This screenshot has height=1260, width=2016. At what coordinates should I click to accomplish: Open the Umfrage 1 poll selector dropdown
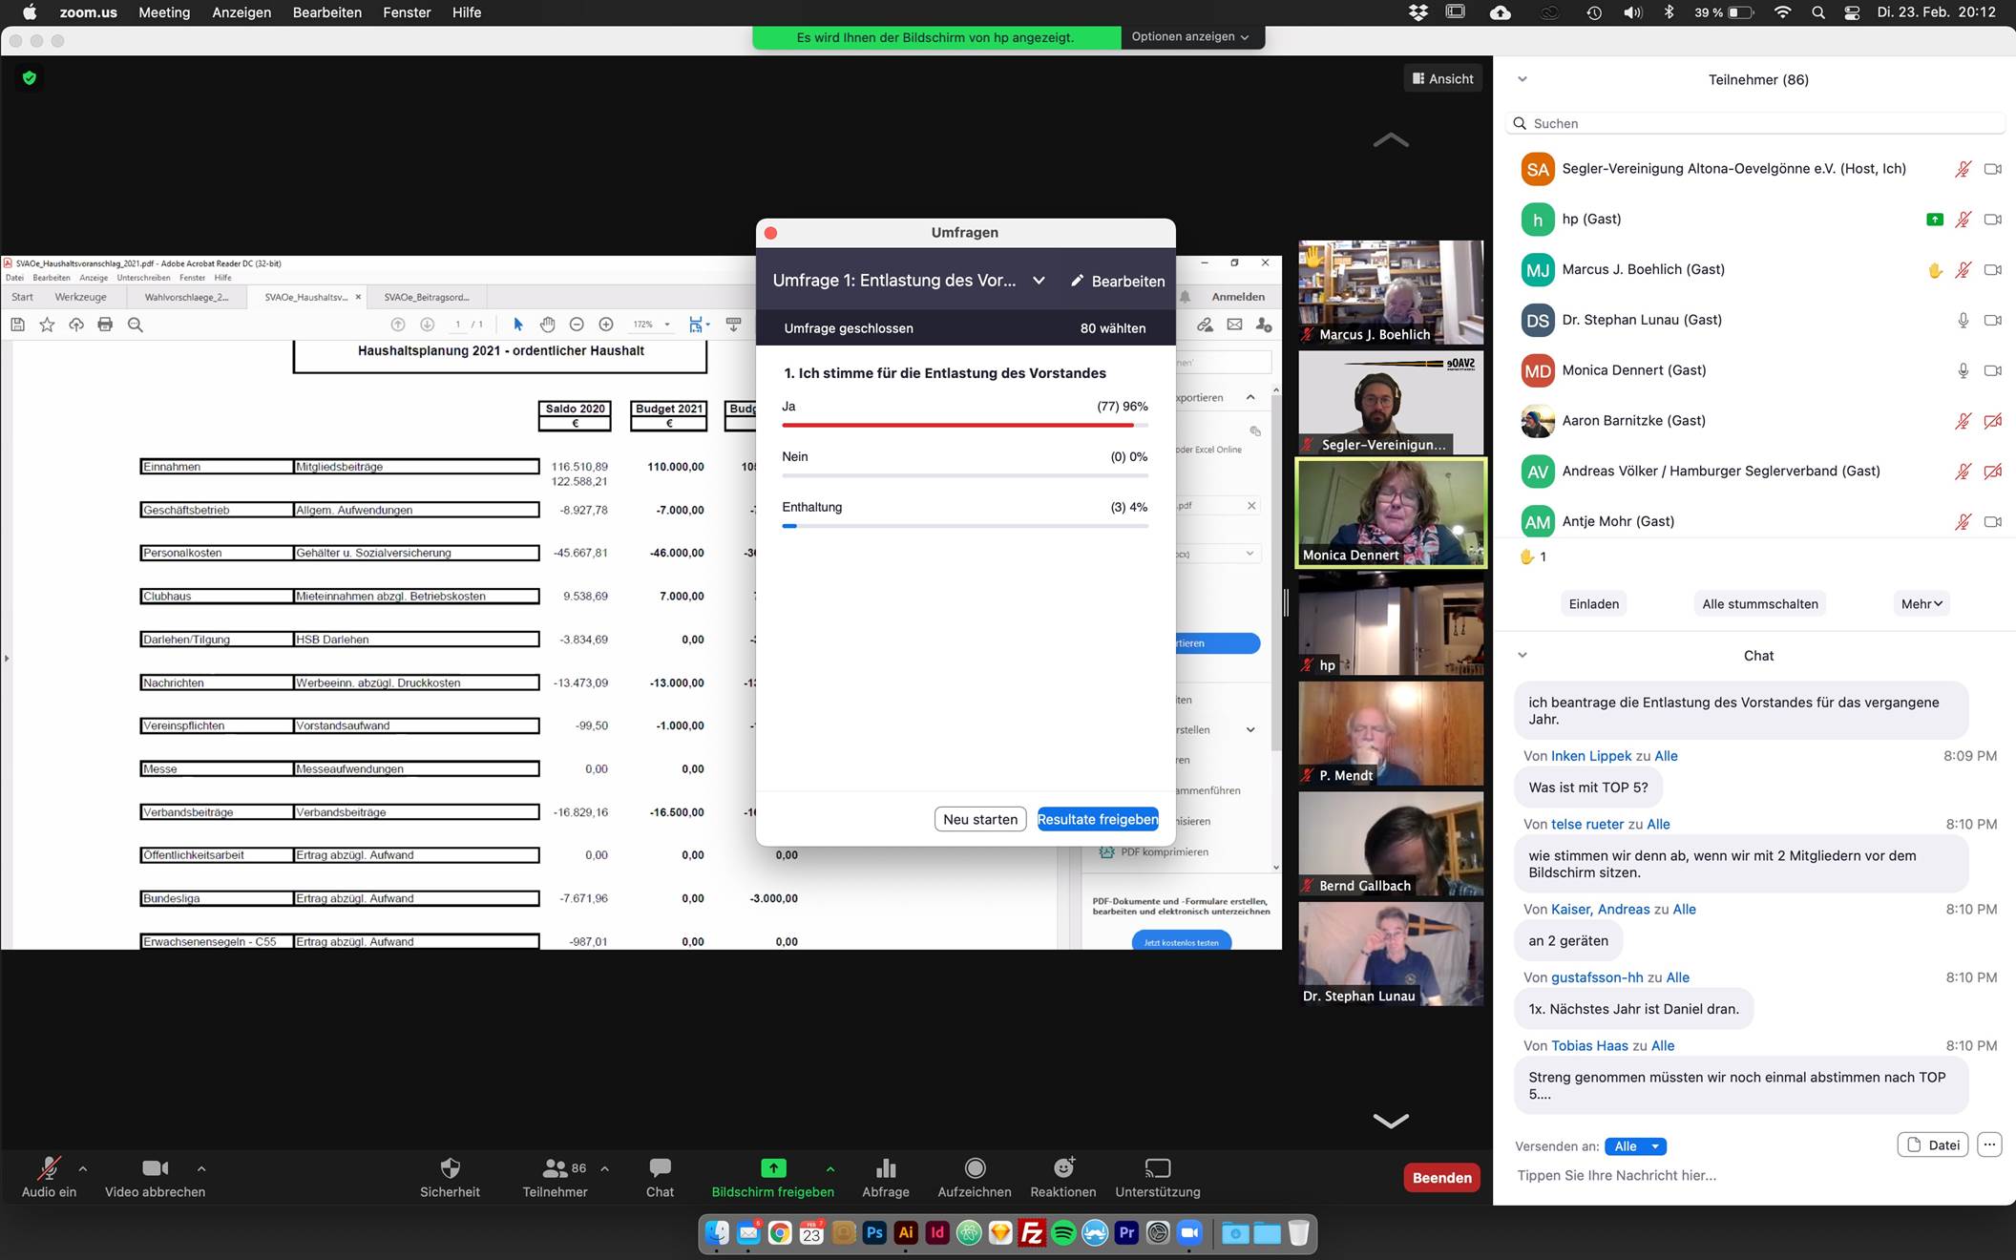[1039, 281]
